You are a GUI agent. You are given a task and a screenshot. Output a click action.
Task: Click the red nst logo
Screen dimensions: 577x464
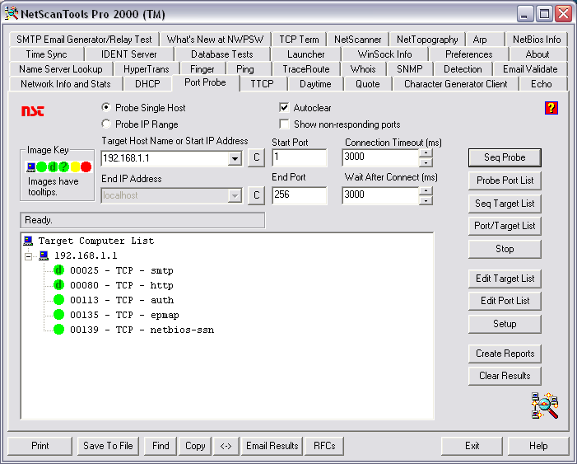33,111
